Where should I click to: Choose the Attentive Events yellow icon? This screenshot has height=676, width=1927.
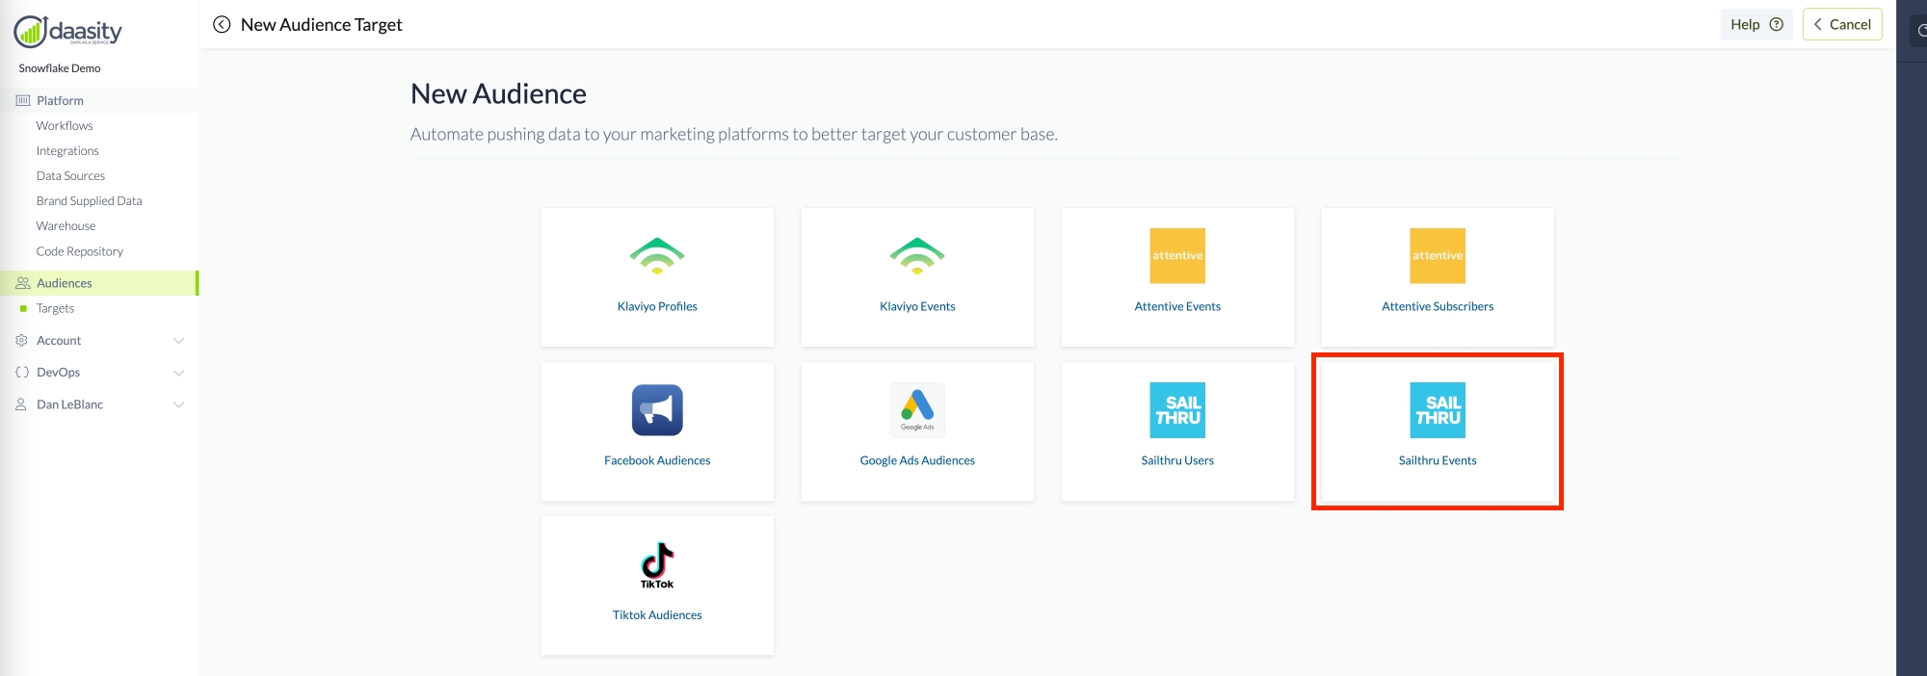pos(1177,256)
